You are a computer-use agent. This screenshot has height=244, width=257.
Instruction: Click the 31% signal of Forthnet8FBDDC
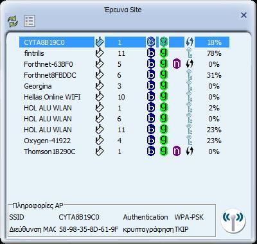[214, 75]
